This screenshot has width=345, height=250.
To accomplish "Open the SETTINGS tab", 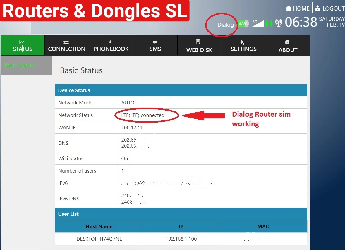I will click(x=243, y=45).
